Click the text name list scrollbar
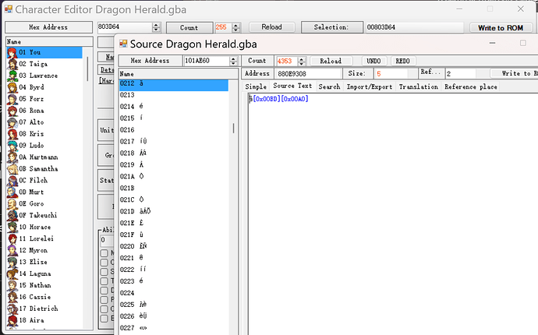Screen dimensions: 538x335 tap(233, 125)
